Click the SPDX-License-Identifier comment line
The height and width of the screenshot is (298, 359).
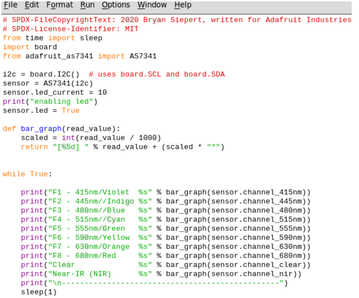70,29
